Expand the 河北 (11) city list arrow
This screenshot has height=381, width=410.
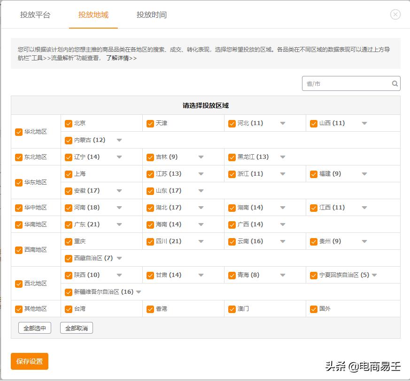coord(283,123)
